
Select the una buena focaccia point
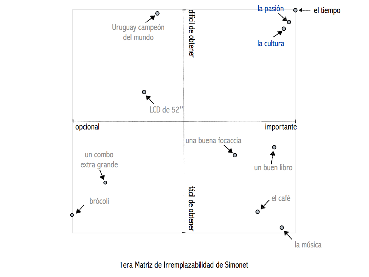(x=235, y=155)
